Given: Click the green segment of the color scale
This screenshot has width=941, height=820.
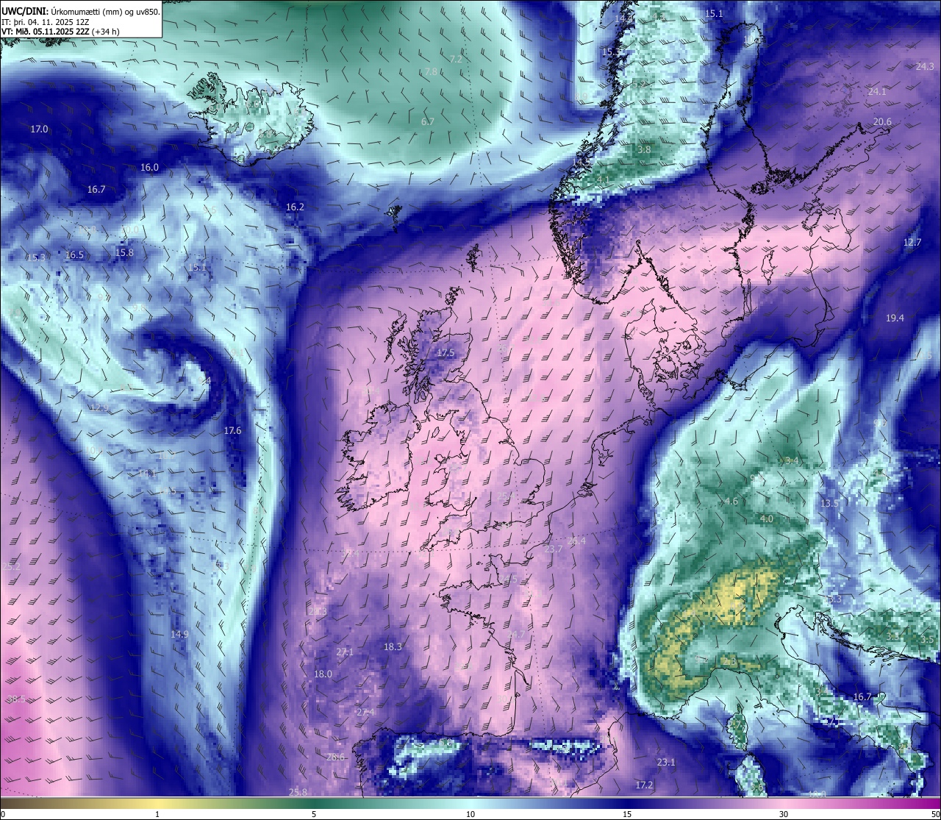Looking at the screenshot, I should click(314, 802).
